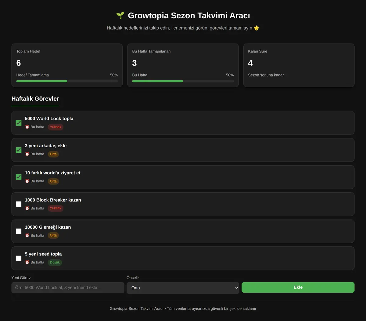Click the Hedef Tamamlama progress bar
This screenshot has width=366, height=321.
(x=67, y=81)
